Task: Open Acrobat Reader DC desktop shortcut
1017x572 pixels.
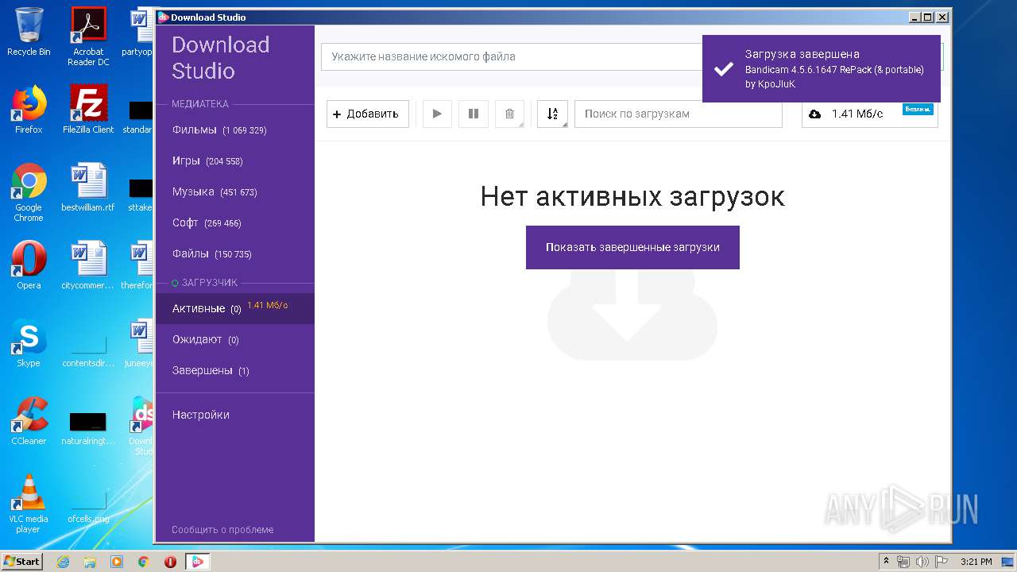Action: pyautogui.click(x=88, y=37)
